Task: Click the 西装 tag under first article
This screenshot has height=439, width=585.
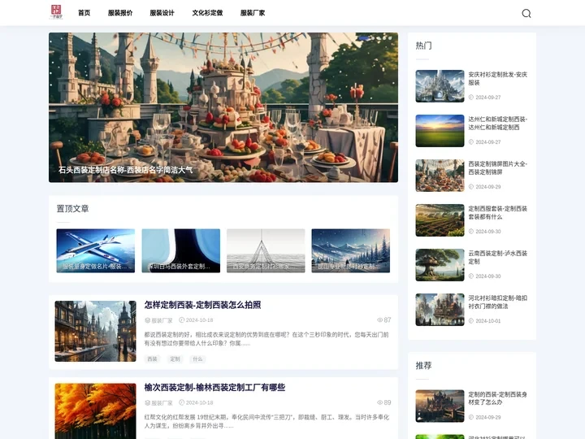Action: 152,359
